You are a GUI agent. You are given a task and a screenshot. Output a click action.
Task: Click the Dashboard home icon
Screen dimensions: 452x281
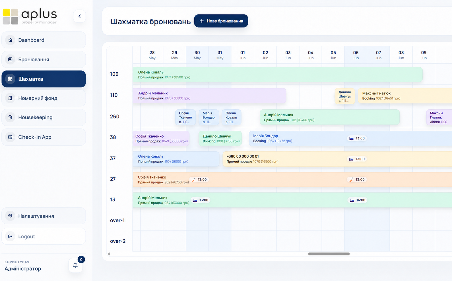pyautogui.click(x=10, y=40)
